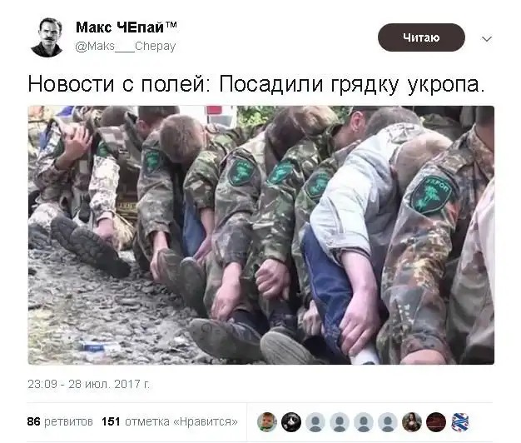Open the tweet timestamp 23:09 - 28 июл. 2017

89,384
